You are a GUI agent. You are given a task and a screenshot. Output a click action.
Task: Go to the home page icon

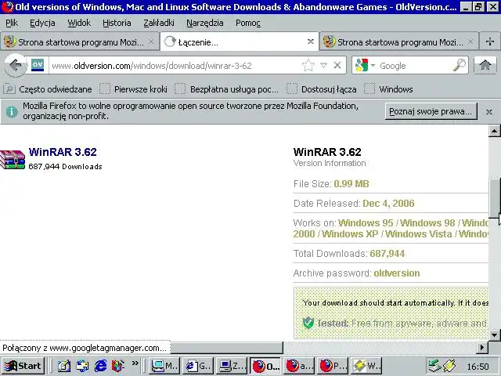coord(485,65)
